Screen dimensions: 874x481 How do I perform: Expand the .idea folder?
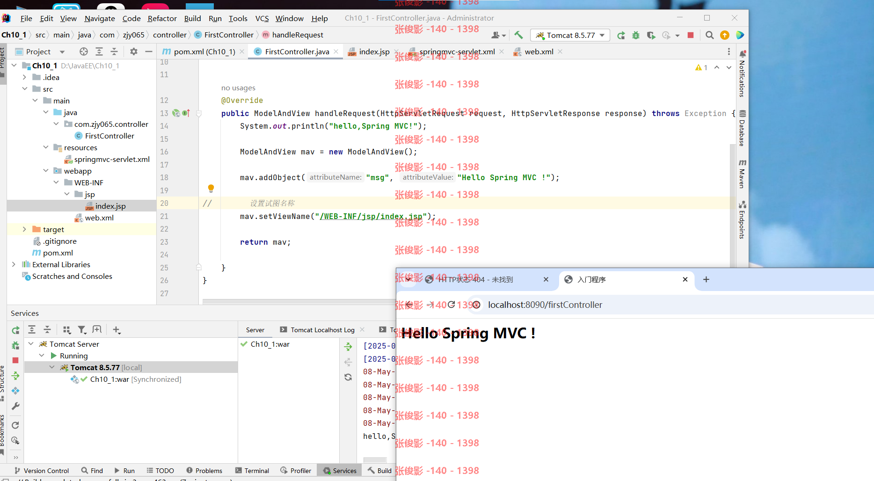click(24, 77)
